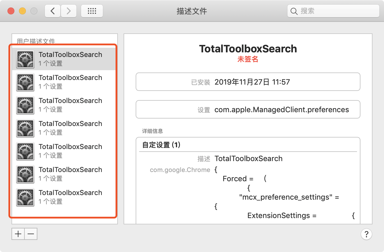The height and width of the screenshot is (252, 384).
Task: Click the 用户描述文件 list header
Action: [36, 41]
